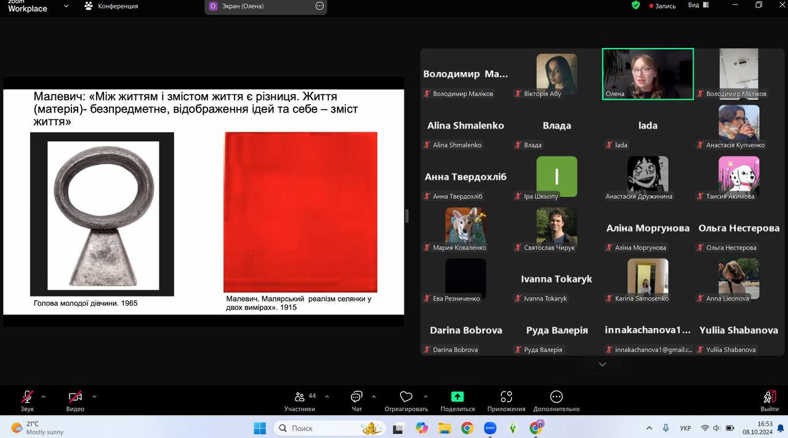Viewport: 788px width, 438px height.
Task: Leave meeting with the Выйти button
Action: click(770, 400)
